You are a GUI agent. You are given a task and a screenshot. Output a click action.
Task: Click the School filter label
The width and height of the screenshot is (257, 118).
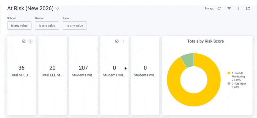coord(11,18)
